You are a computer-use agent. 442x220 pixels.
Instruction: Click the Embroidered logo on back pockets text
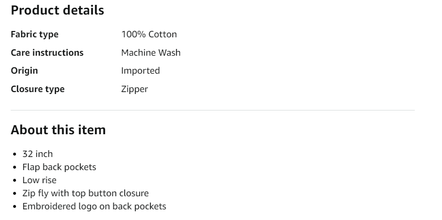pos(94,206)
